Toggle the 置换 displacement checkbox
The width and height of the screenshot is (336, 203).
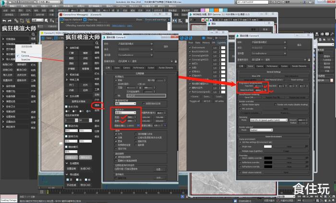116,141
